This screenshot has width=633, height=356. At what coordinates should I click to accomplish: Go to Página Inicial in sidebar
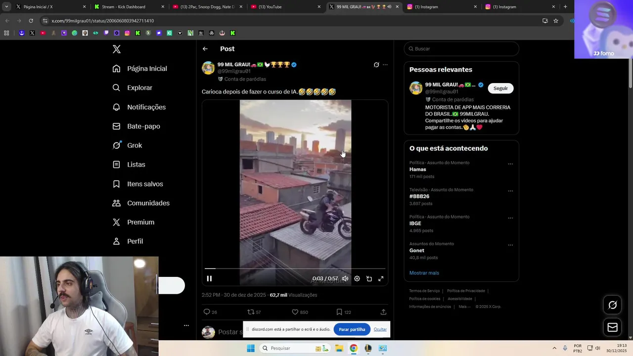coord(140,68)
